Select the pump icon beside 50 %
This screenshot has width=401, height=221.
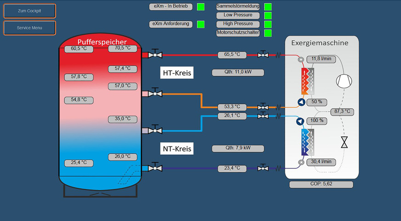300,102
